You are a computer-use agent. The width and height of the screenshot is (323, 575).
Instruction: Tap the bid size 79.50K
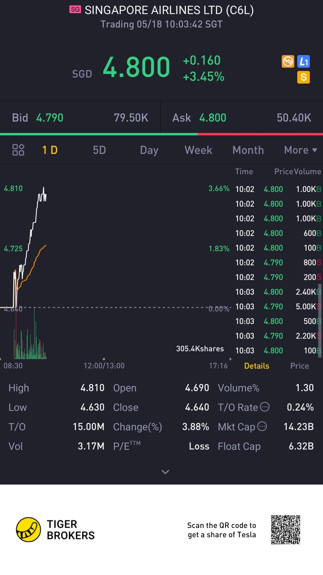tap(131, 118)
